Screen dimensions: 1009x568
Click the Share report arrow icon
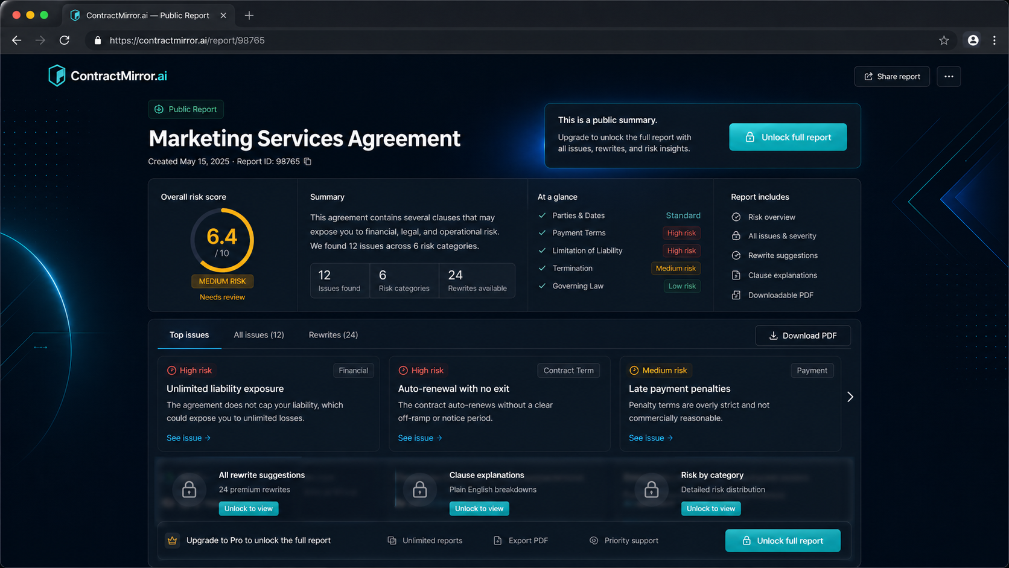click(x=868, y=77)
